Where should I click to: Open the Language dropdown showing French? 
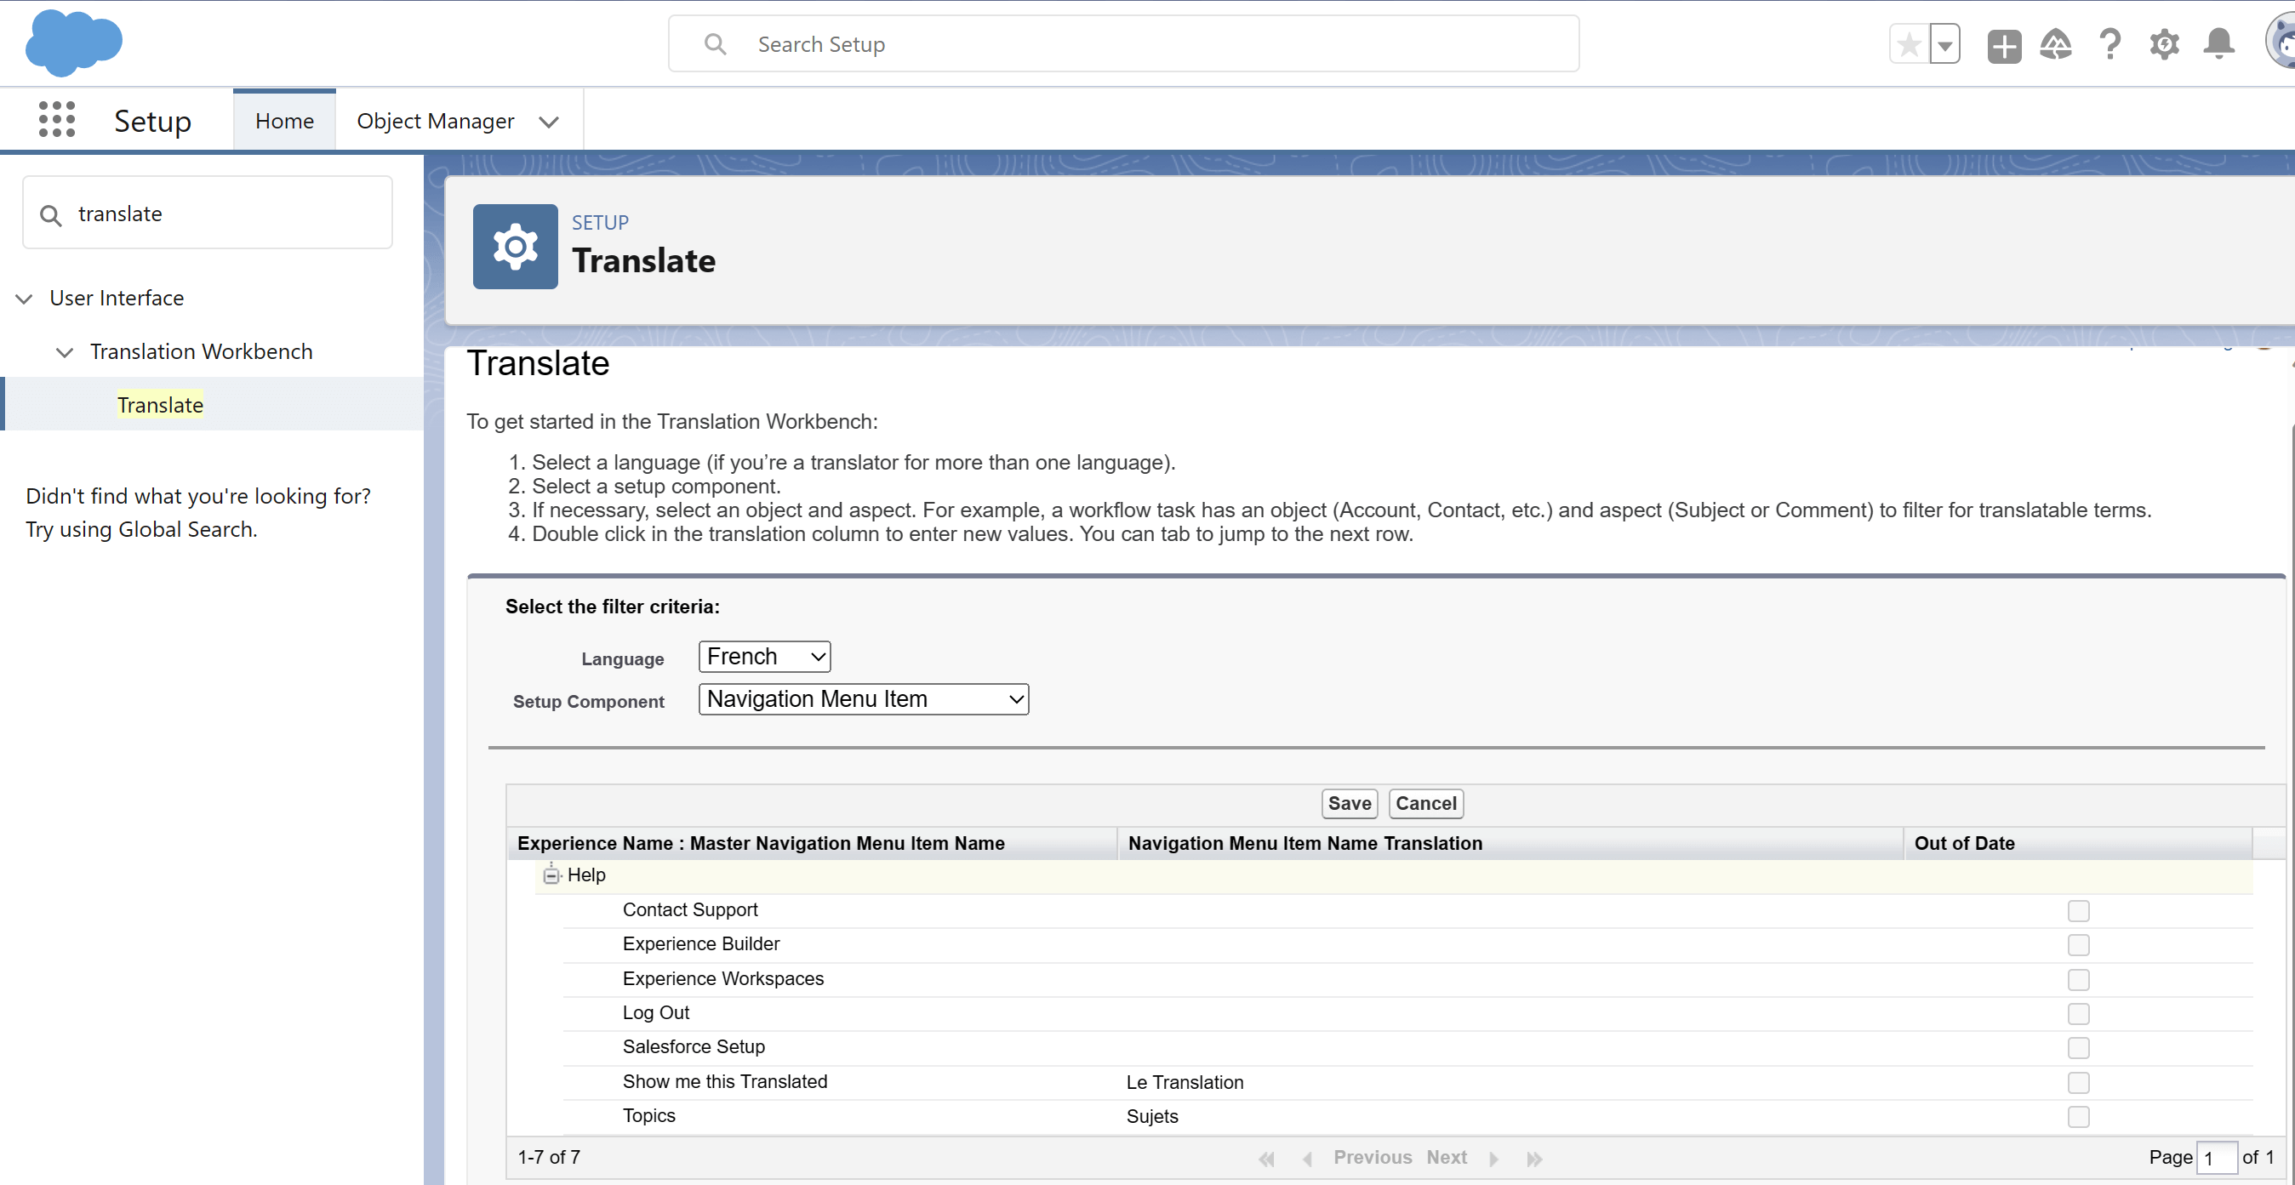(763, 656)
